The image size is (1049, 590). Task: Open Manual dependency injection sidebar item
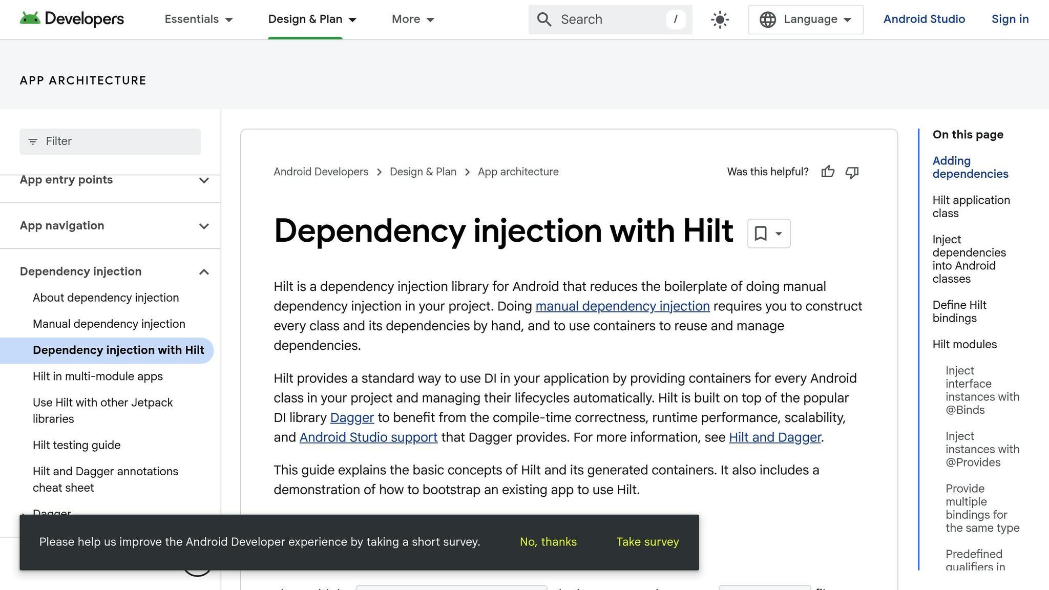point(109,324)
